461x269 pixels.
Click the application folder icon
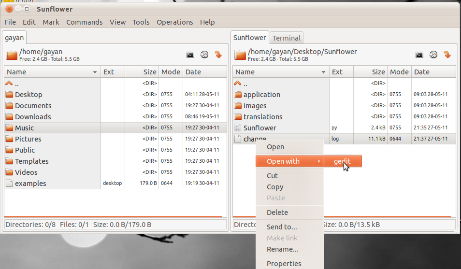pyautogui.click(x=238, y=94)
